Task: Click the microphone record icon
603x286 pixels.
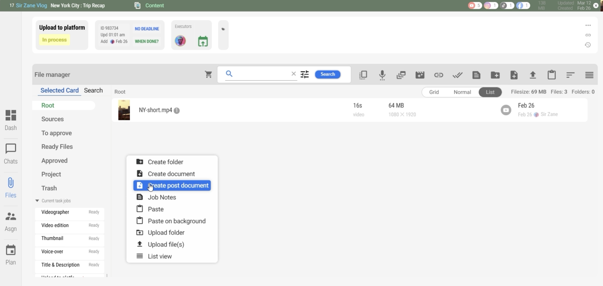Action: tap(382, 75)
